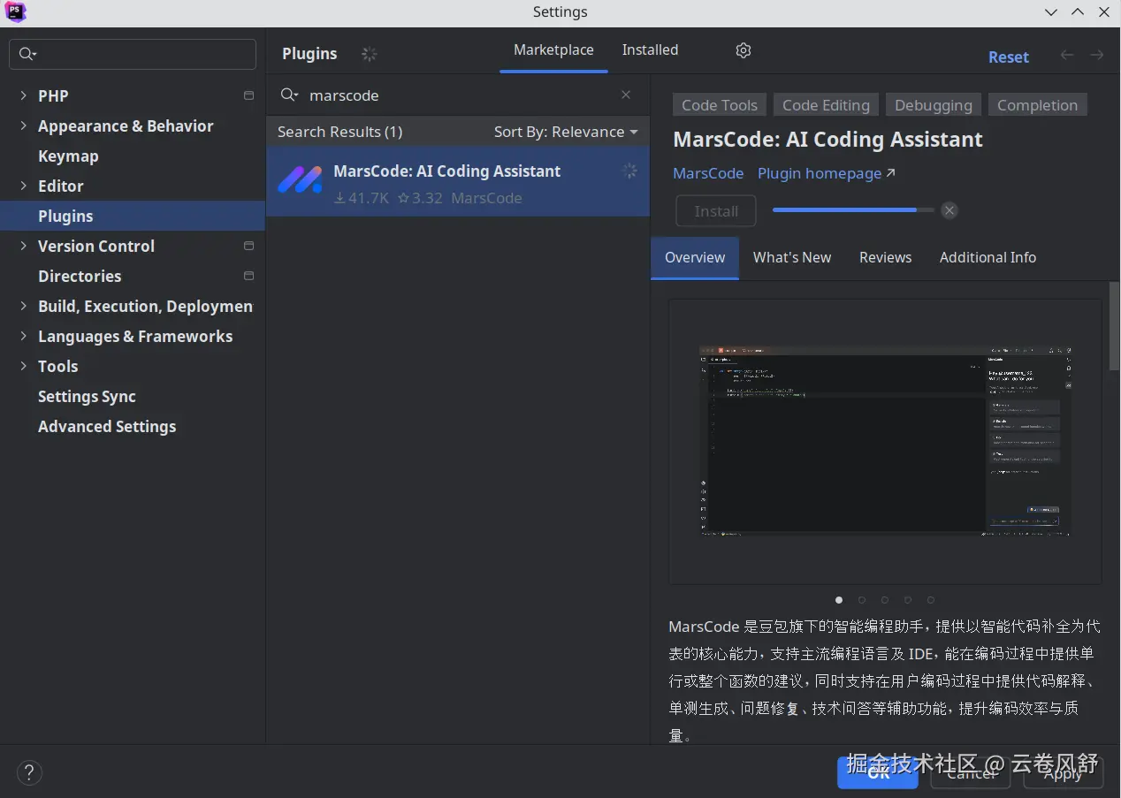The image size is (1121, 798).
Task: Click the download count 41.7K
Action: [362, 198]
